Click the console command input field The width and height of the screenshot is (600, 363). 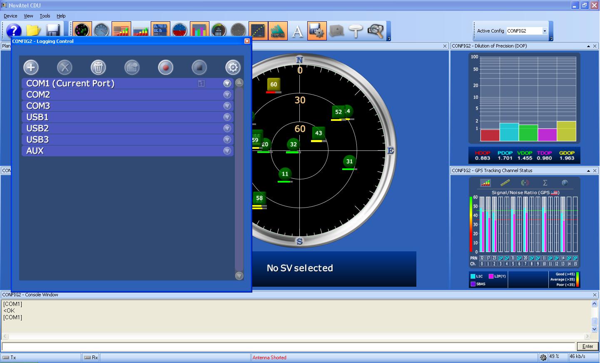point(288,346)
